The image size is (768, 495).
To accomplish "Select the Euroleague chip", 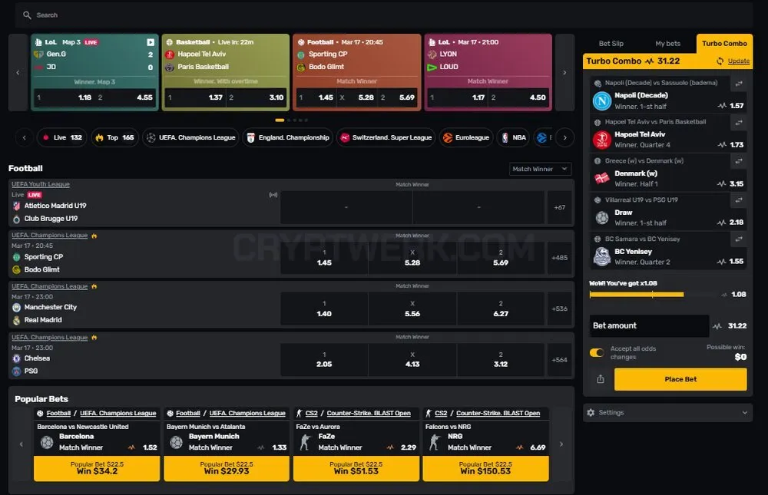I will coord(466,137).
